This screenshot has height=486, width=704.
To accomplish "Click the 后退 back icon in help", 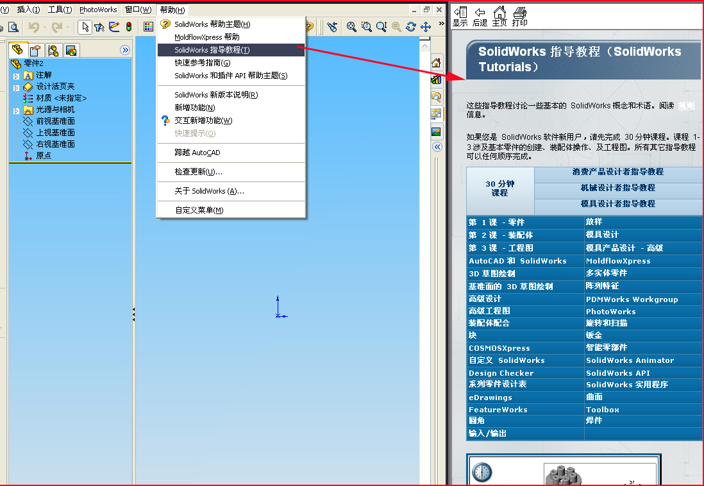I will (x=480, y=17).
